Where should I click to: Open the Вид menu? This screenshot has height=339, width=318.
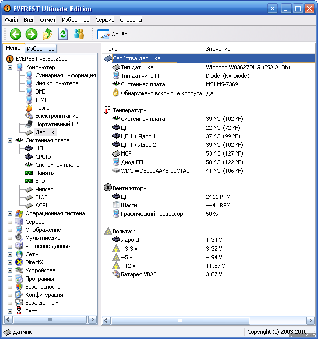[28, 20]
